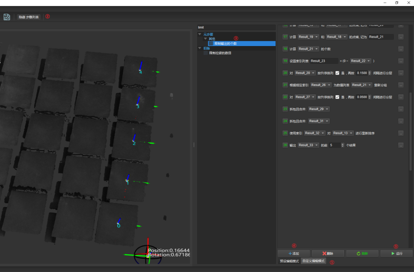
Task: Click the 刷新 (refresh) button
Action: pos(362,254)
